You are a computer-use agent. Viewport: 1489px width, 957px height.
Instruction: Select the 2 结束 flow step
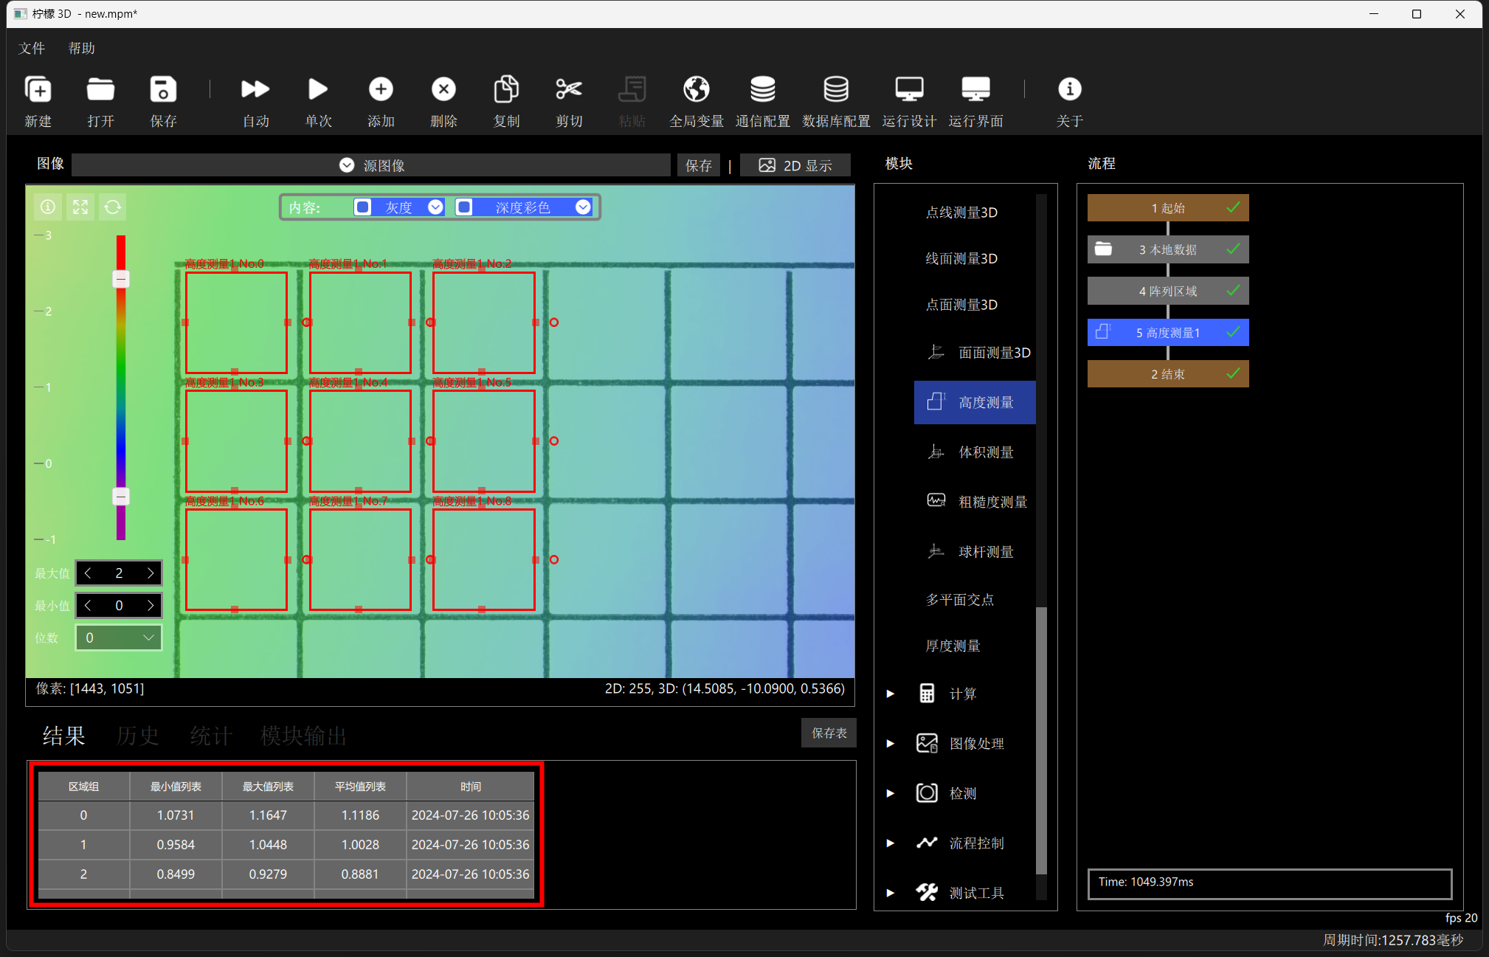coord(1168,374)
